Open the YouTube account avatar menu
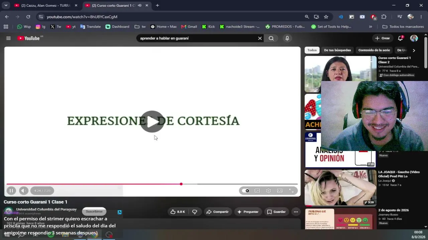Viewport: 428px width, 240px height. pos(414,38)
